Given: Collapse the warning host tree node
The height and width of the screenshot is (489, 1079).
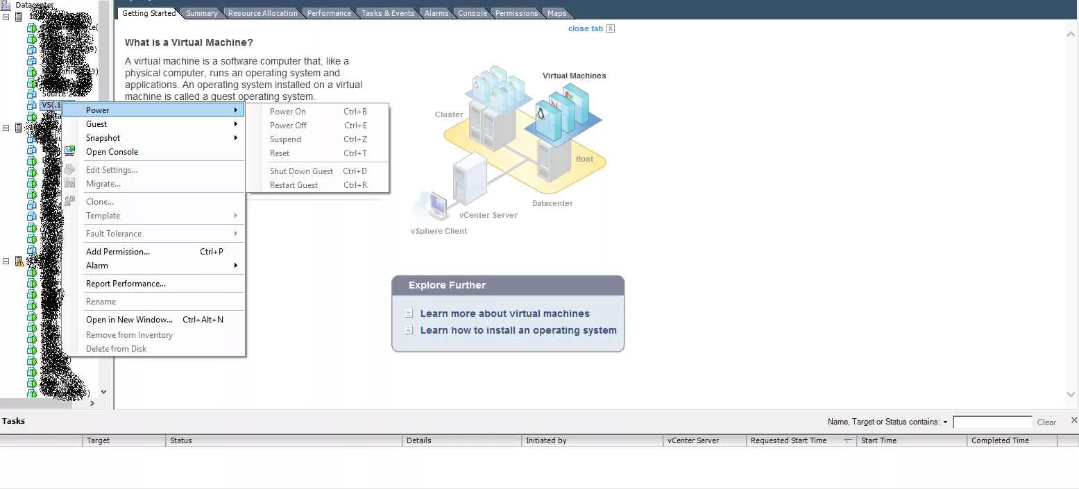Looking at the screenshot, I should click(x=6, y=261).
